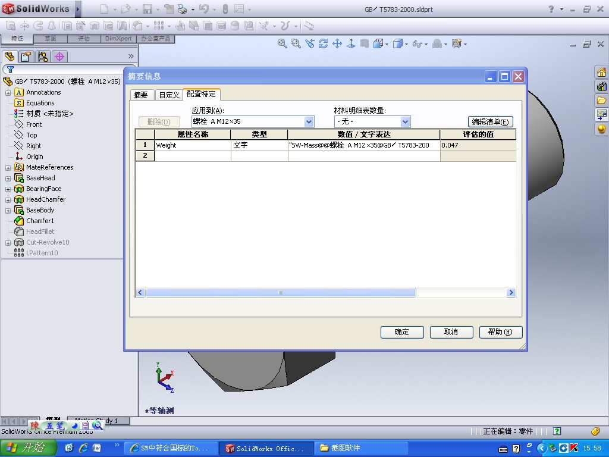The image size is (609, 457).
Task: Open the 应用到 configuration dropdown
Action: coord(309,121)
